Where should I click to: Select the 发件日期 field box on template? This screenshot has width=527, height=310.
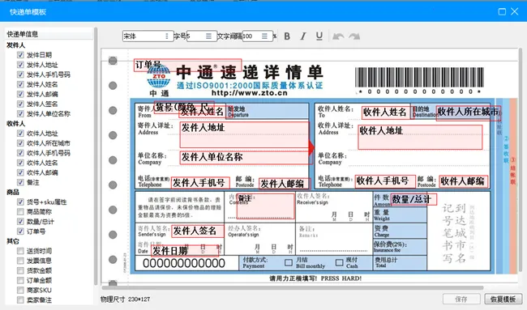tap(185, 251)
